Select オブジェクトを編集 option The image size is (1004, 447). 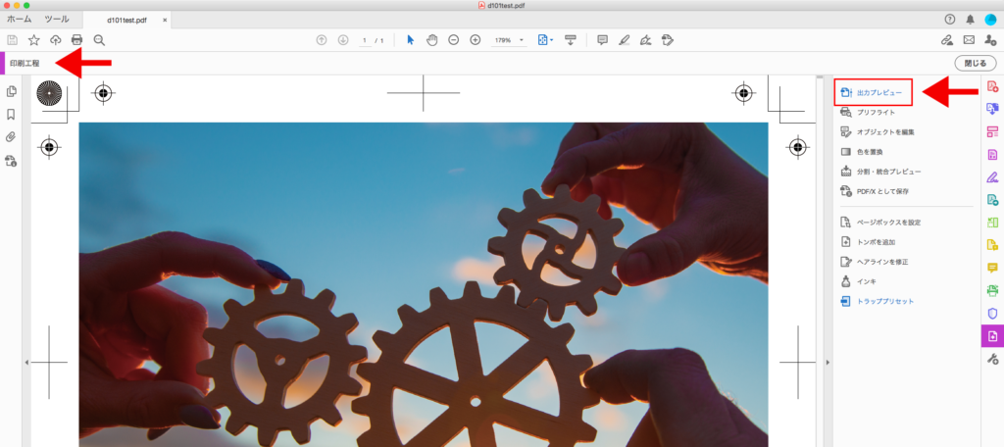point(878,132)
